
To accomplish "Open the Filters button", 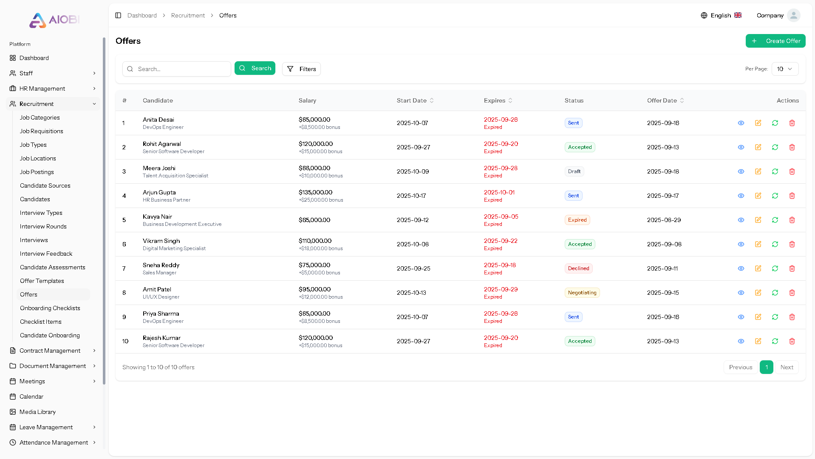I will click(x=301, y=69).
